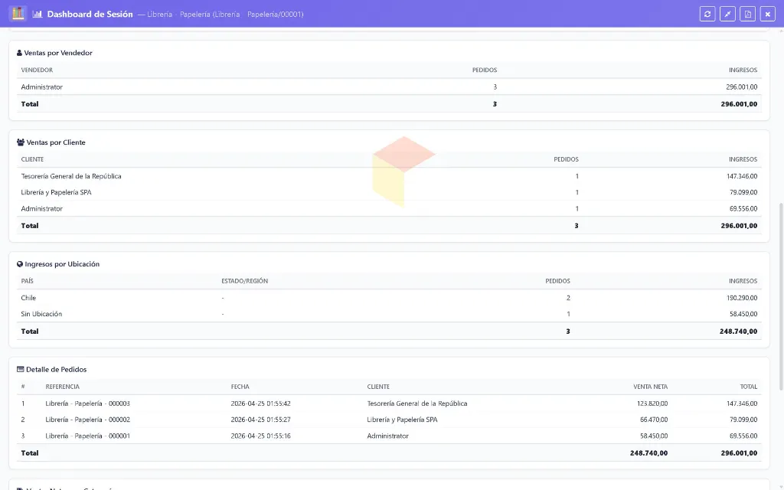Click the REFERENCIA column header
Viewport: 784px width, 490px height.
[x=63, y=387]
